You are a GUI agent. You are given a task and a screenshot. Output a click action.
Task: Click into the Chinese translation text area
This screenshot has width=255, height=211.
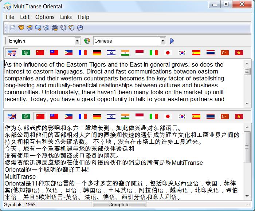click(x=123, y=162)
